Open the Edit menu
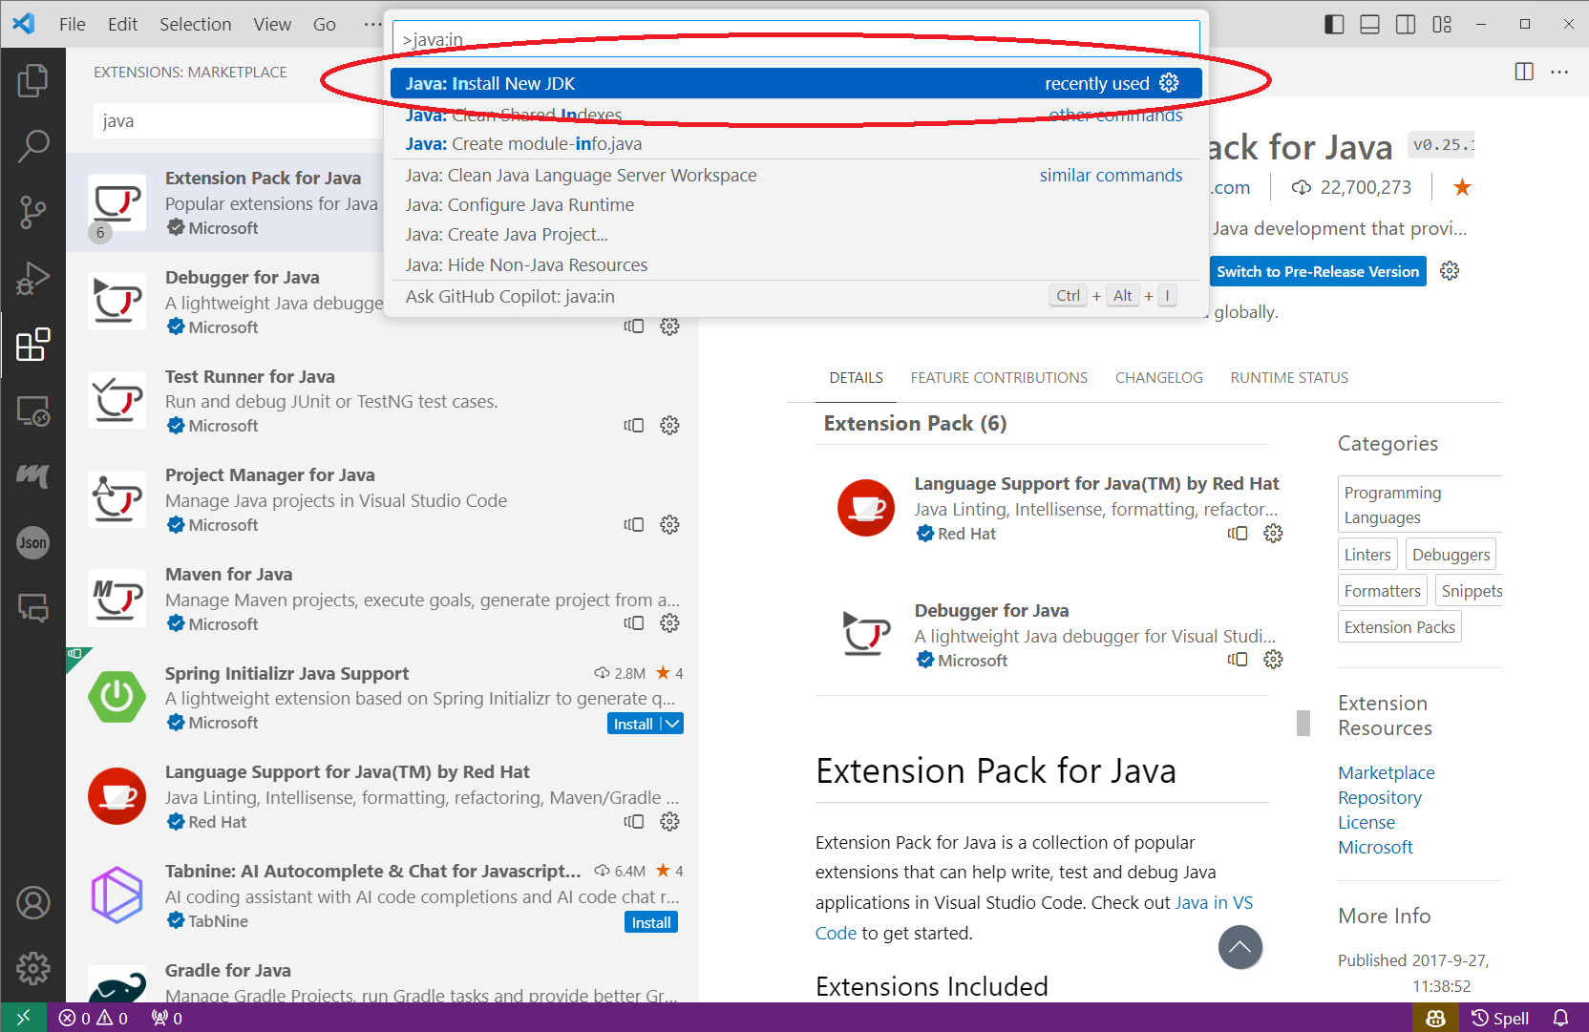The height and width of the screenshot is (1032, 1589). [x=122, y=24]
